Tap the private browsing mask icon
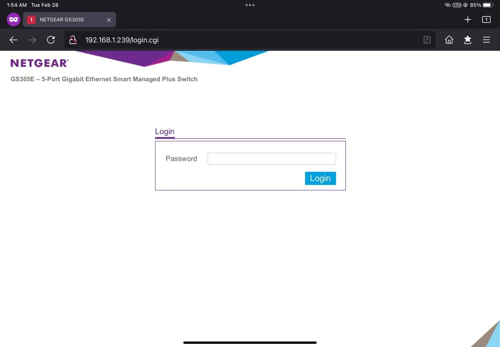The width and height of the screenshot is (500, 347). click(x=13, y=20)
